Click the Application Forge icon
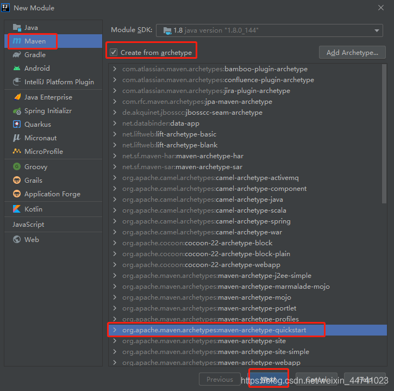Screen dimensions: 394x391 tap(17, 194)
